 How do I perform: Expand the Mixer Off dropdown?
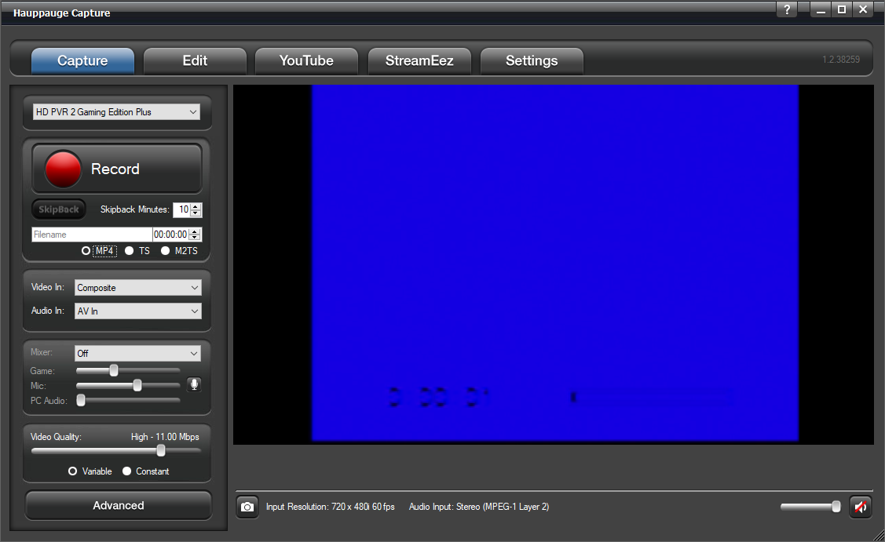(137, 354)
